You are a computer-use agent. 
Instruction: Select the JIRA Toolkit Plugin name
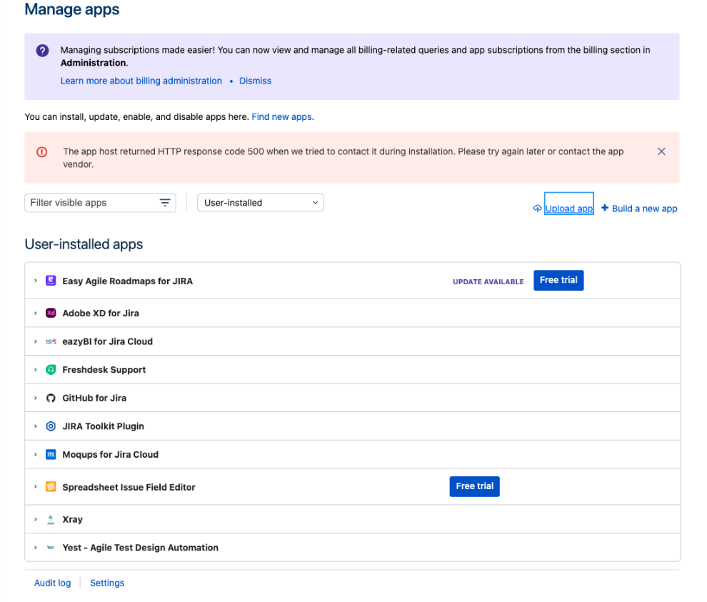104,426
